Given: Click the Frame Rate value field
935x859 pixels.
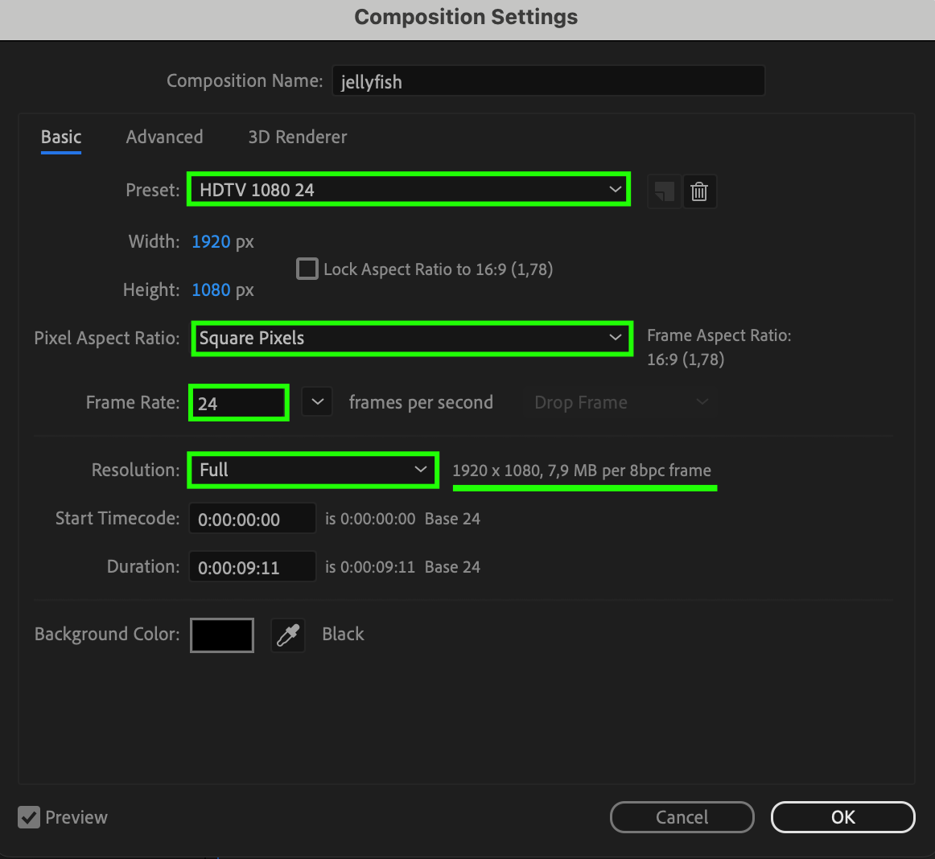Looking at the screenshot, I should click(x=238, y=403).
